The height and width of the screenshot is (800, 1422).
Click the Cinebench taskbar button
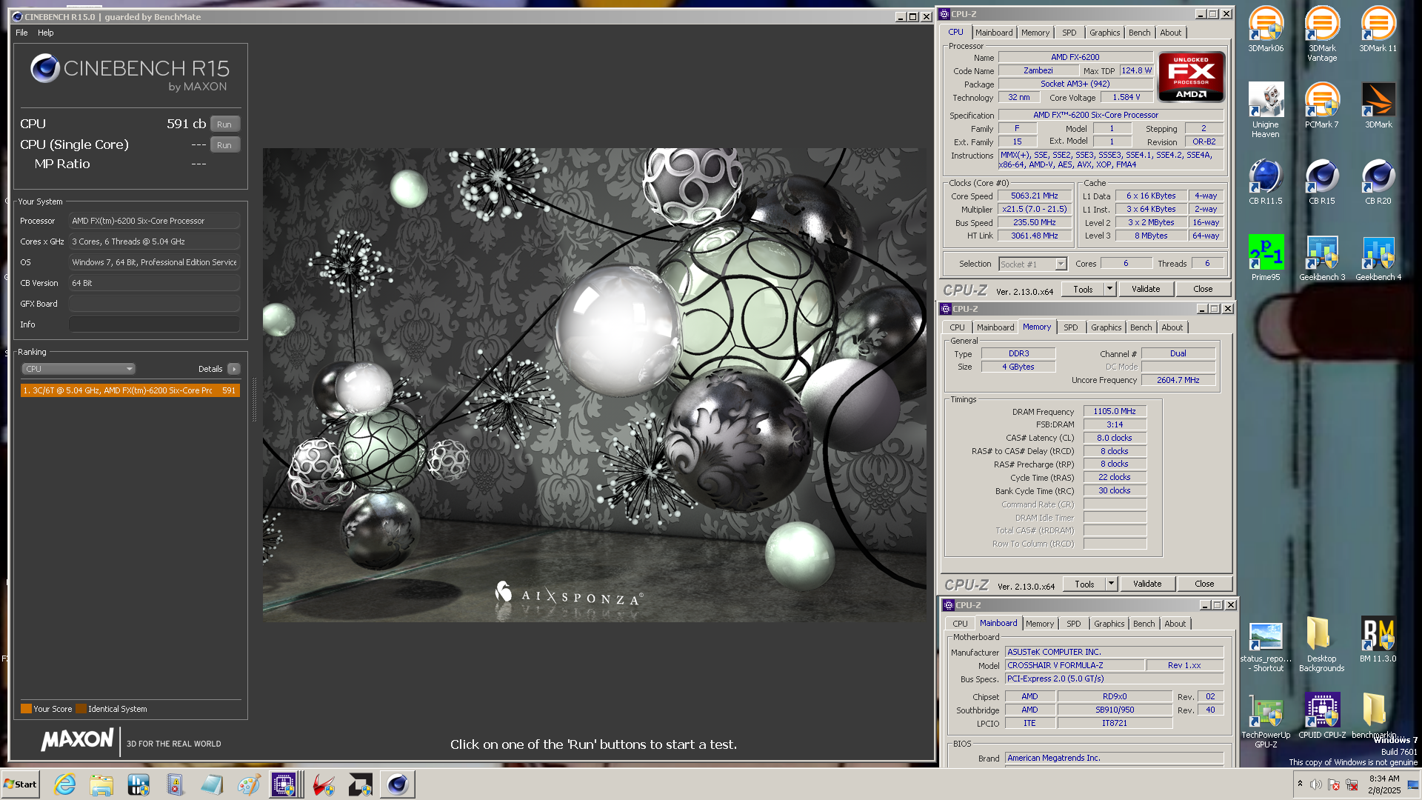pos(398,784)
